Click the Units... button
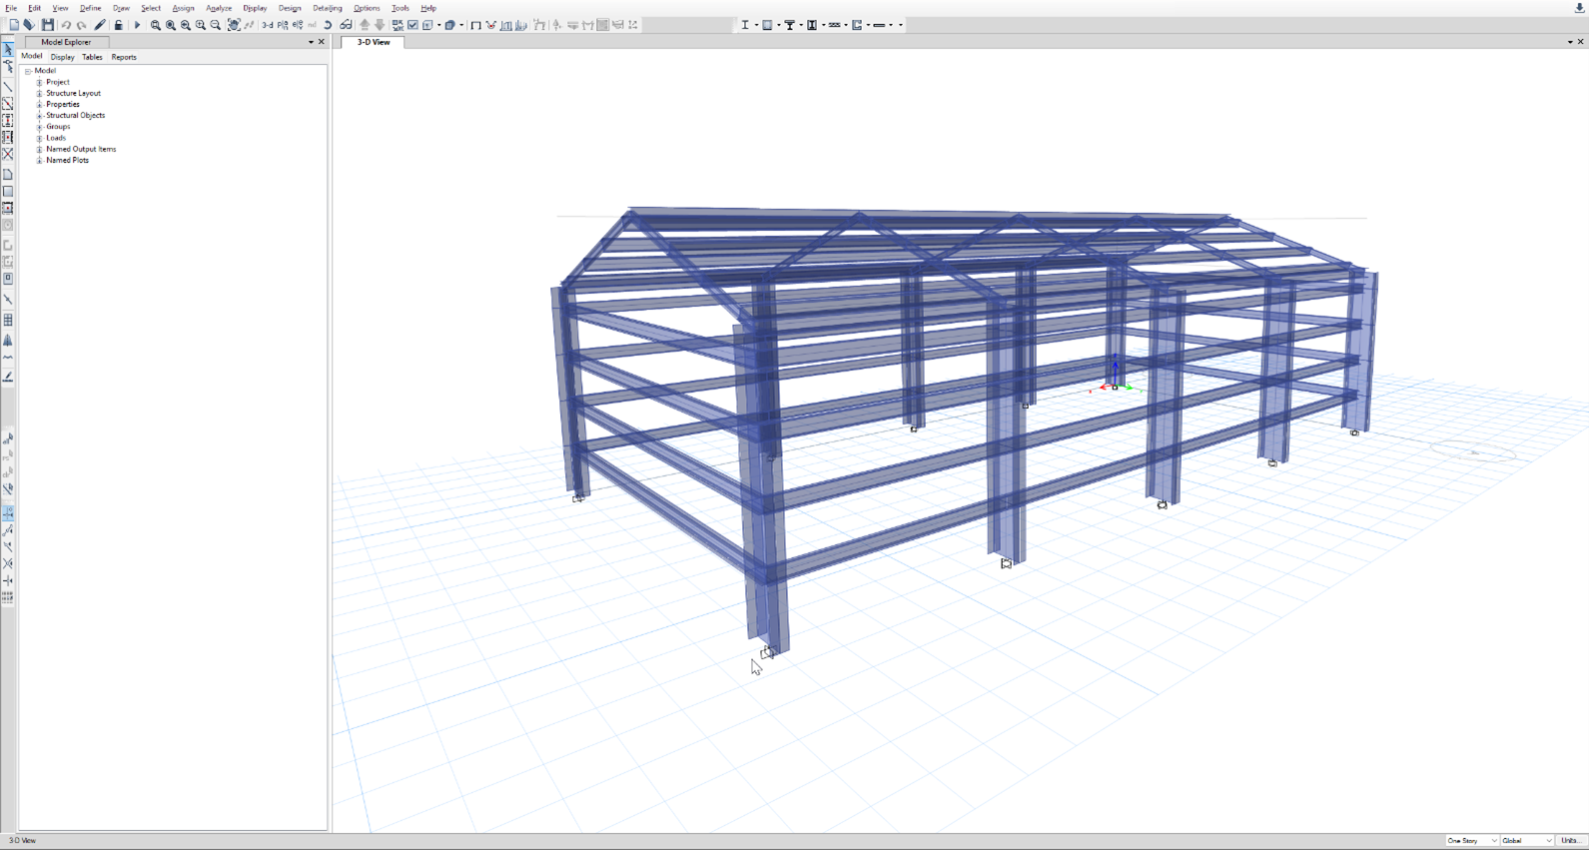The width and height of the screenshot is (1589, 850). point(1570,841)
